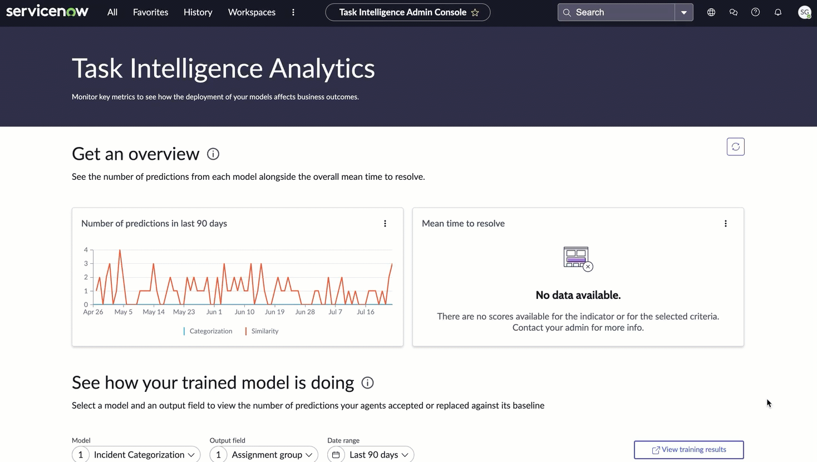Viewport: 817px width, 462px height.
Task: Open the Assignment group output field dropdown
Action: click(x=264, y=455)
